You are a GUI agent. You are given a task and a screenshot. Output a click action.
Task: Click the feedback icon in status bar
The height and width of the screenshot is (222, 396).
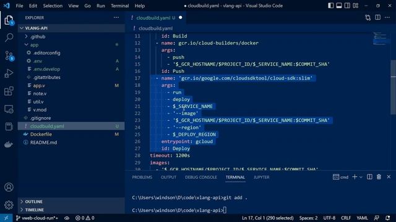click(x=377, y=218)
